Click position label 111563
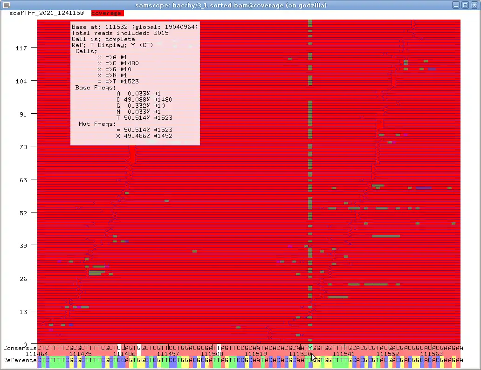481x370 pixels. [x=431, y=354]
